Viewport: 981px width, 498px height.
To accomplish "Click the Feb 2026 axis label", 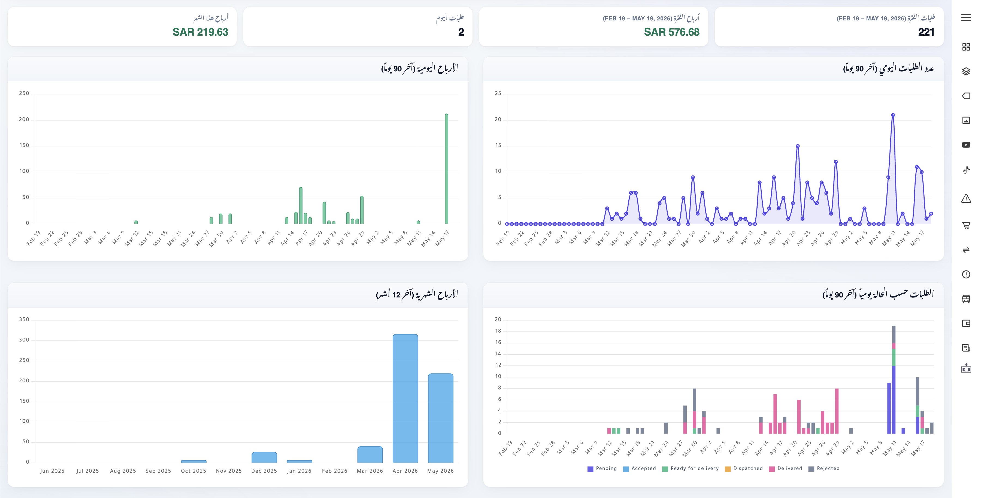I will point(334,471).
